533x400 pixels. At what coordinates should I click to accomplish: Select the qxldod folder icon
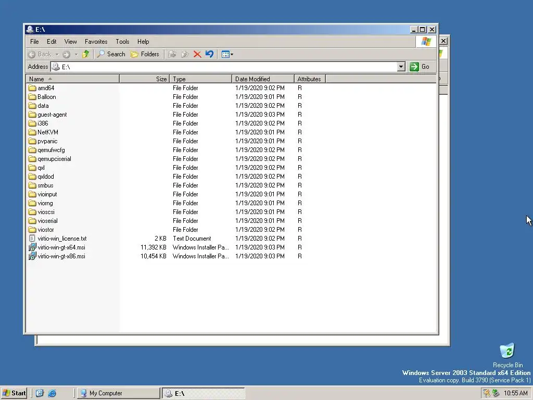point(32,177)
